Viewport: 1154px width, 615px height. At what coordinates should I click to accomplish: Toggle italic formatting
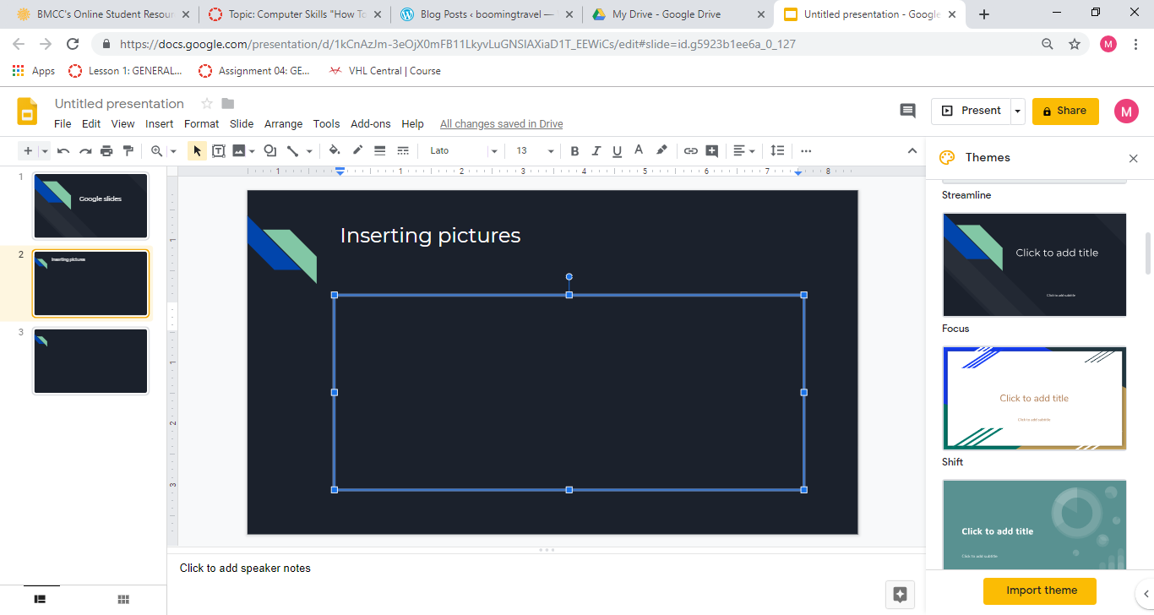click(x=596, y=151)
